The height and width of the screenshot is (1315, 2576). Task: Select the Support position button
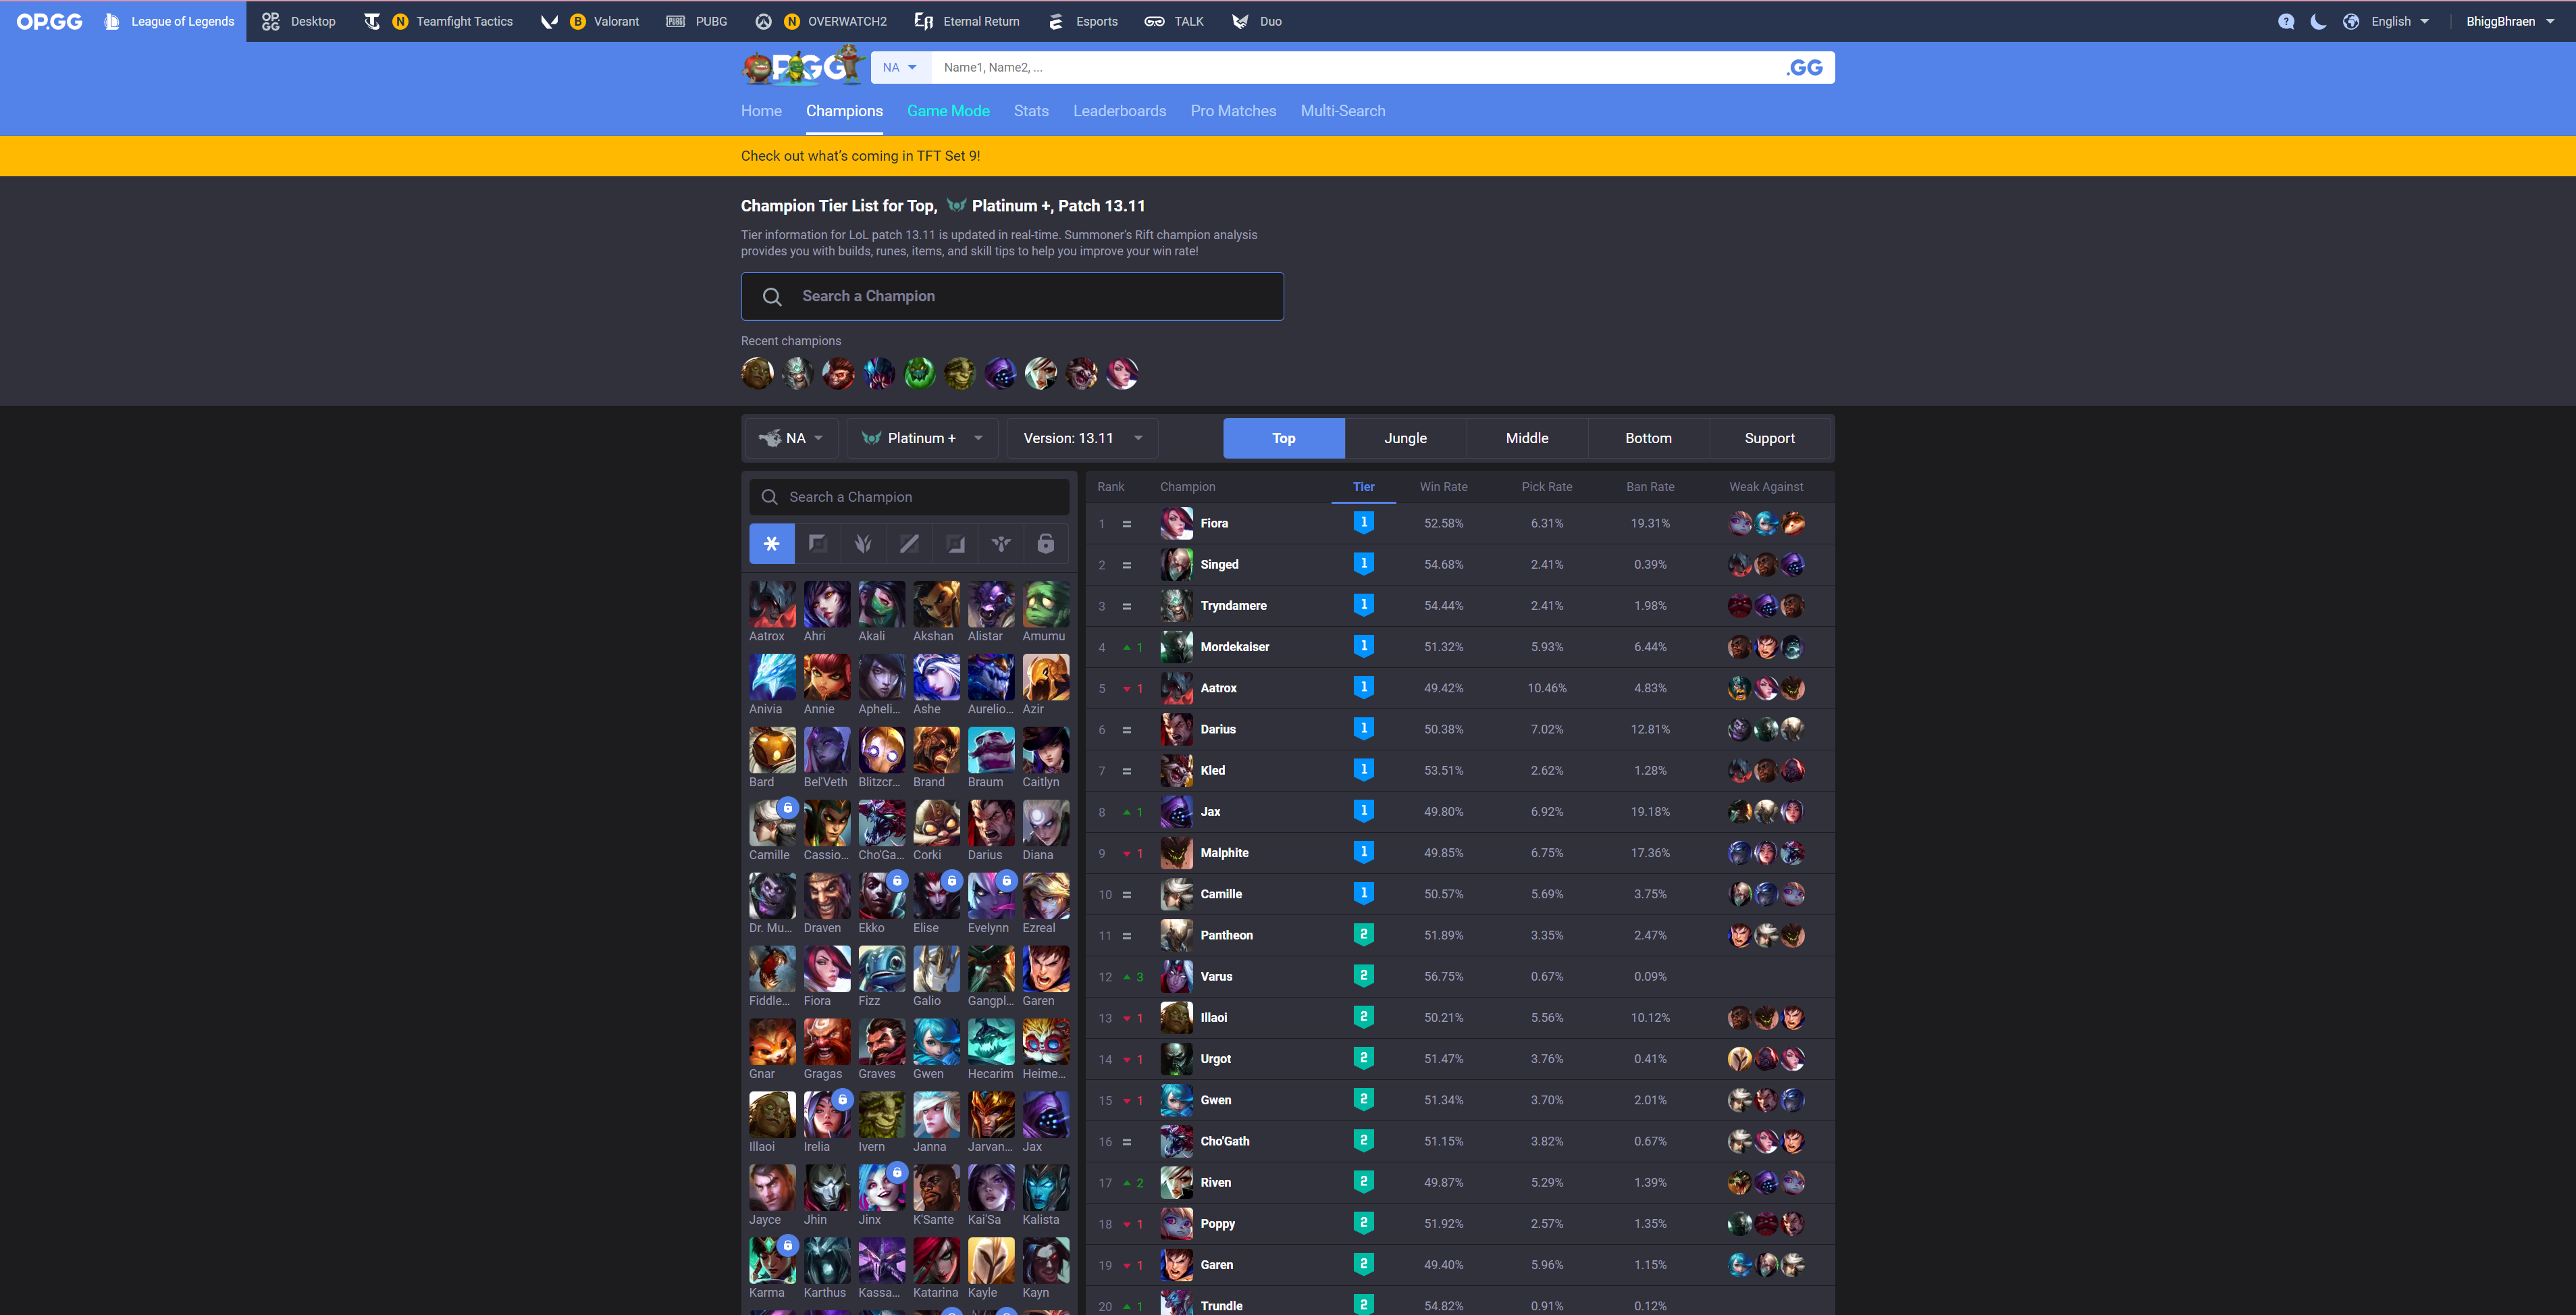coord(1769,438)
